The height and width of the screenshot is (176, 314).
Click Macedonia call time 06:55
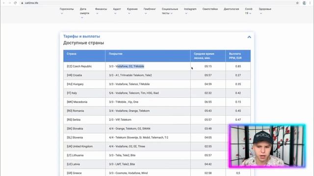[208, 102]
